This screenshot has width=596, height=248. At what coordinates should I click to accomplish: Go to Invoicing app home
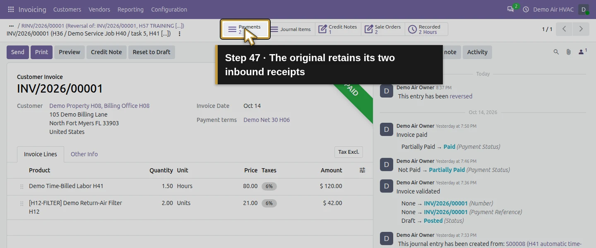pyautogui.click(x=32, y=9)
